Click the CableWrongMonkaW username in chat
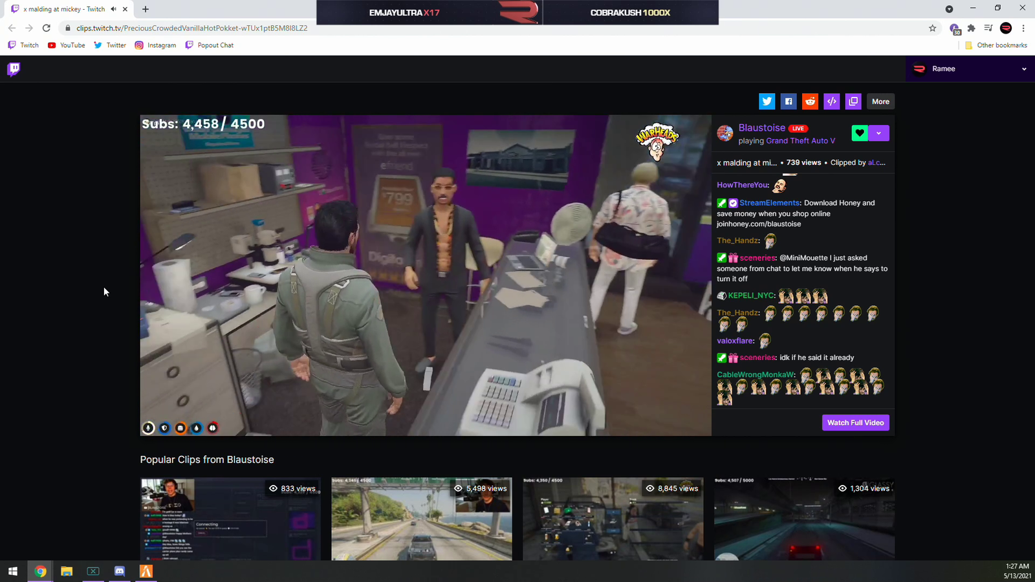Screen dimensions: 1035x582 coord(756,375)
